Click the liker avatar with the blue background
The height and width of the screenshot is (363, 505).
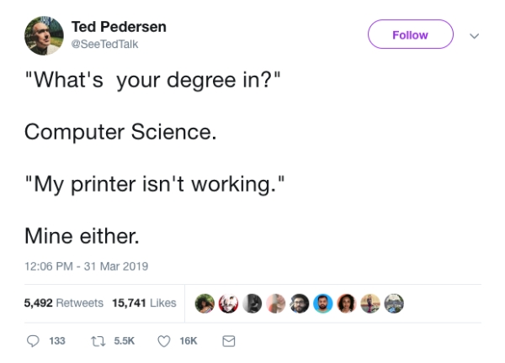(322, 302)
